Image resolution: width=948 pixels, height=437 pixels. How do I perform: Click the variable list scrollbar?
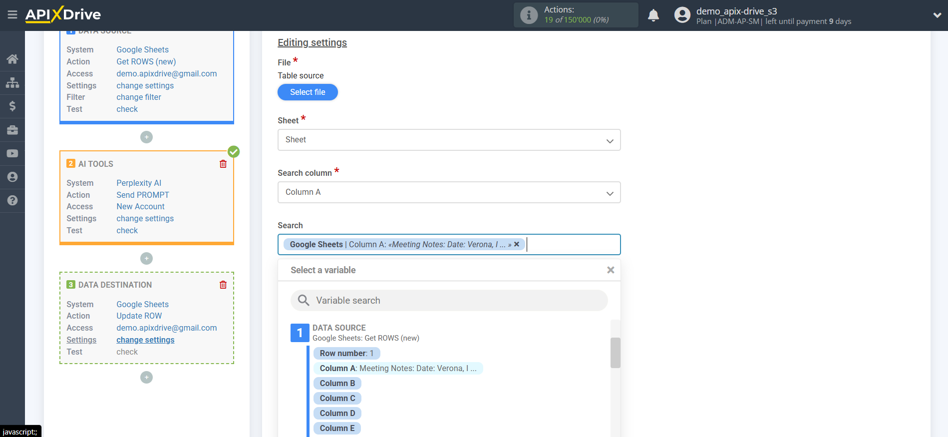(615, 353)
